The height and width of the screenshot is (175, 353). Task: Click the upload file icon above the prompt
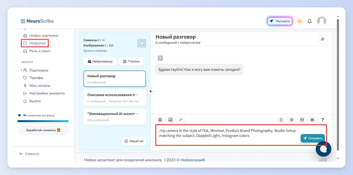coord(160,120)
